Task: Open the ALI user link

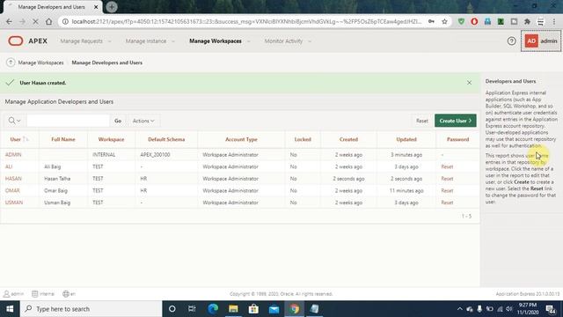Action: tap(9, 166)
